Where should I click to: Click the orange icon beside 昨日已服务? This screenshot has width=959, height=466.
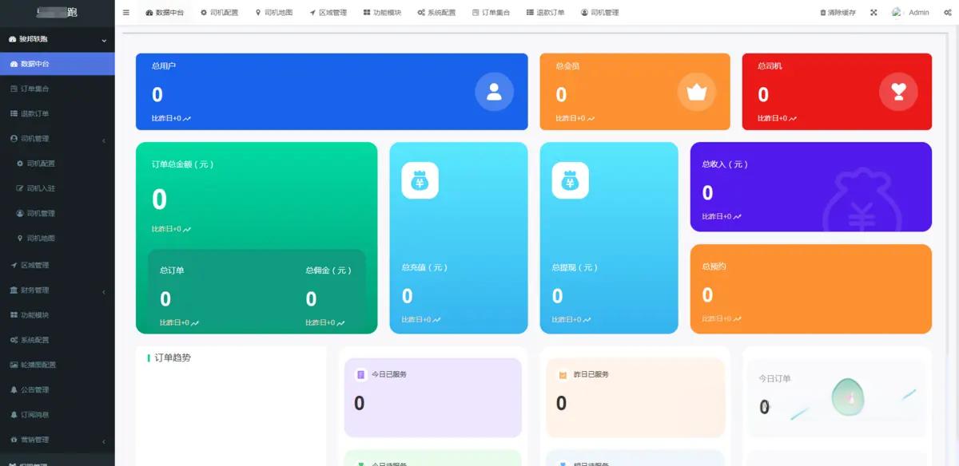click(x=563, y=374)
